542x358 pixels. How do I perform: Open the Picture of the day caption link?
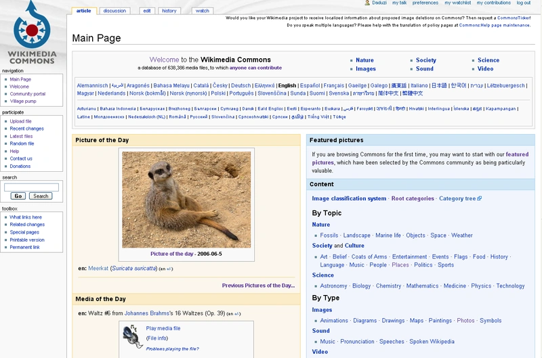click(x=172, y=254)
